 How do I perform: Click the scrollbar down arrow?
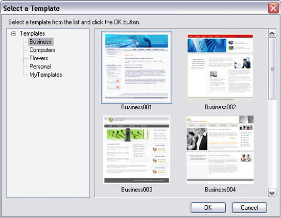[272, 193]
